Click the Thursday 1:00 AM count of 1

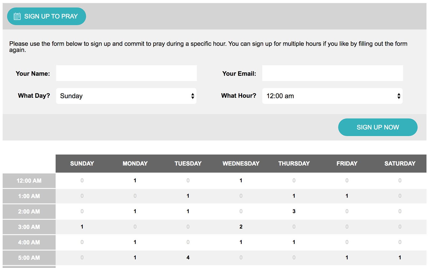[294, 196]
